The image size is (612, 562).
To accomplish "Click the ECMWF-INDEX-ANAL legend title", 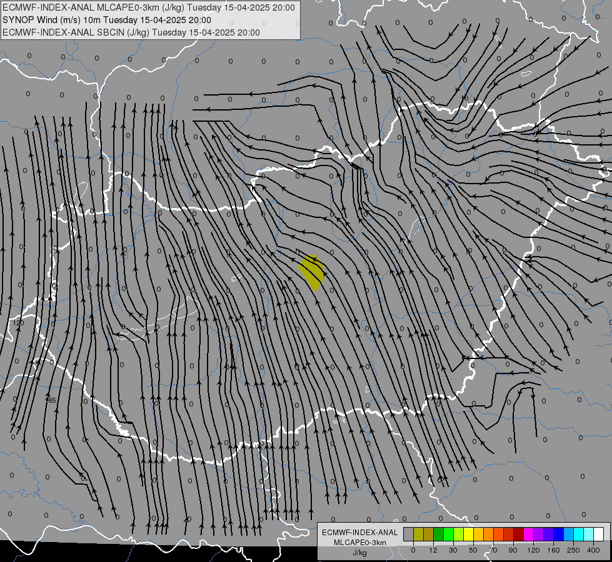I will click(360, 533).
